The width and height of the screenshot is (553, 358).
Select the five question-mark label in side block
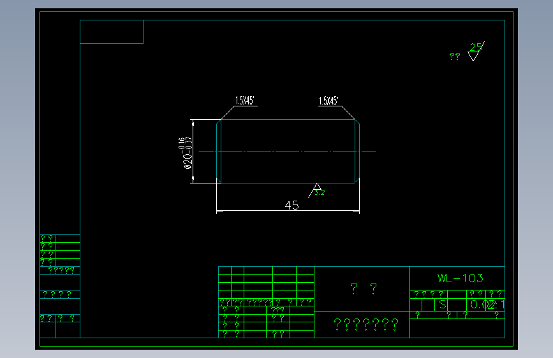point(61,270)
